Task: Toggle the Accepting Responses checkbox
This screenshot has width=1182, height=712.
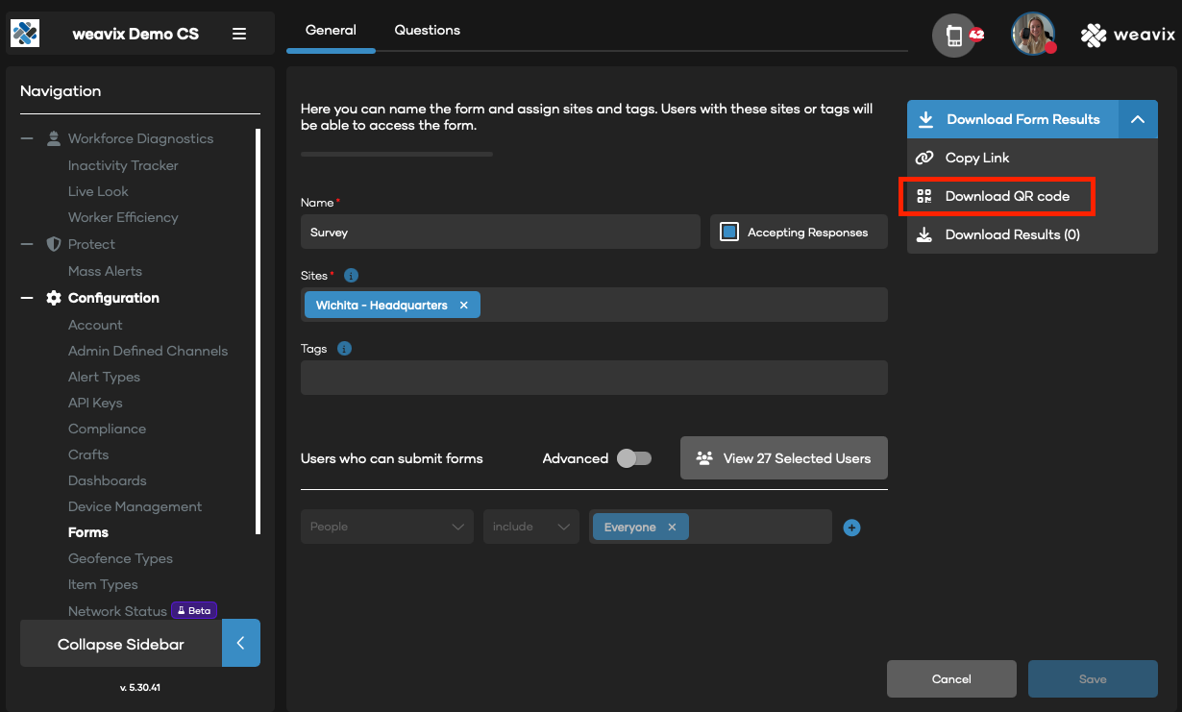Action: (729, 232)
